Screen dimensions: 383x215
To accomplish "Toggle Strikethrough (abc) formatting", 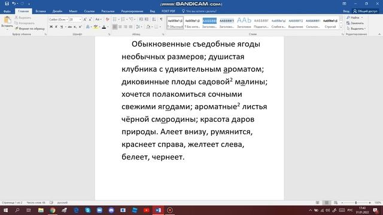I will [x=70, y=27].
